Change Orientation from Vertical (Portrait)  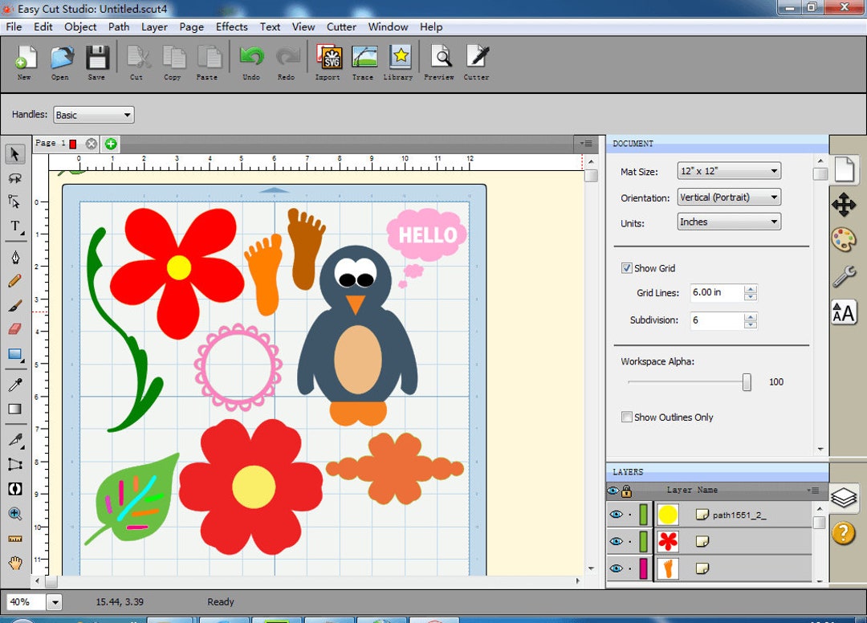(x=728, y=197)
